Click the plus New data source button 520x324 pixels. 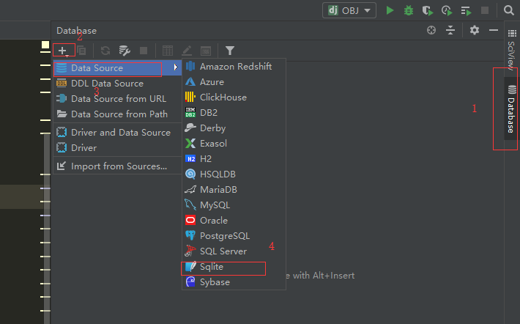coord(63,51)
